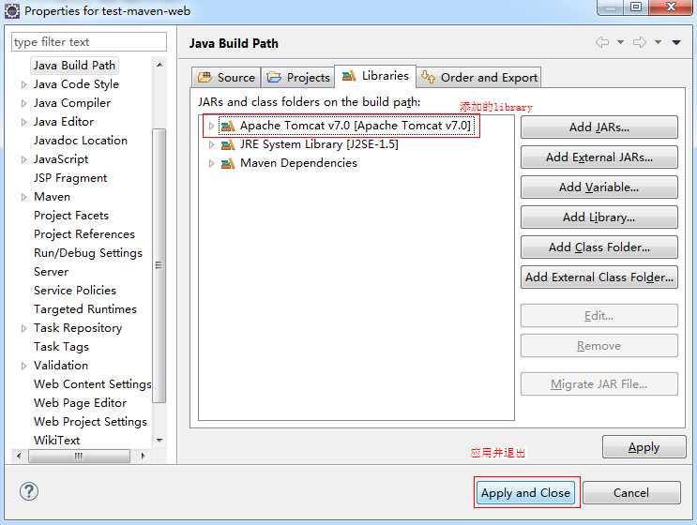The height and width of the screenshot is (525, 697).
Task: Click Add External Class Folder... button
Action: click(x=599, y=277)
